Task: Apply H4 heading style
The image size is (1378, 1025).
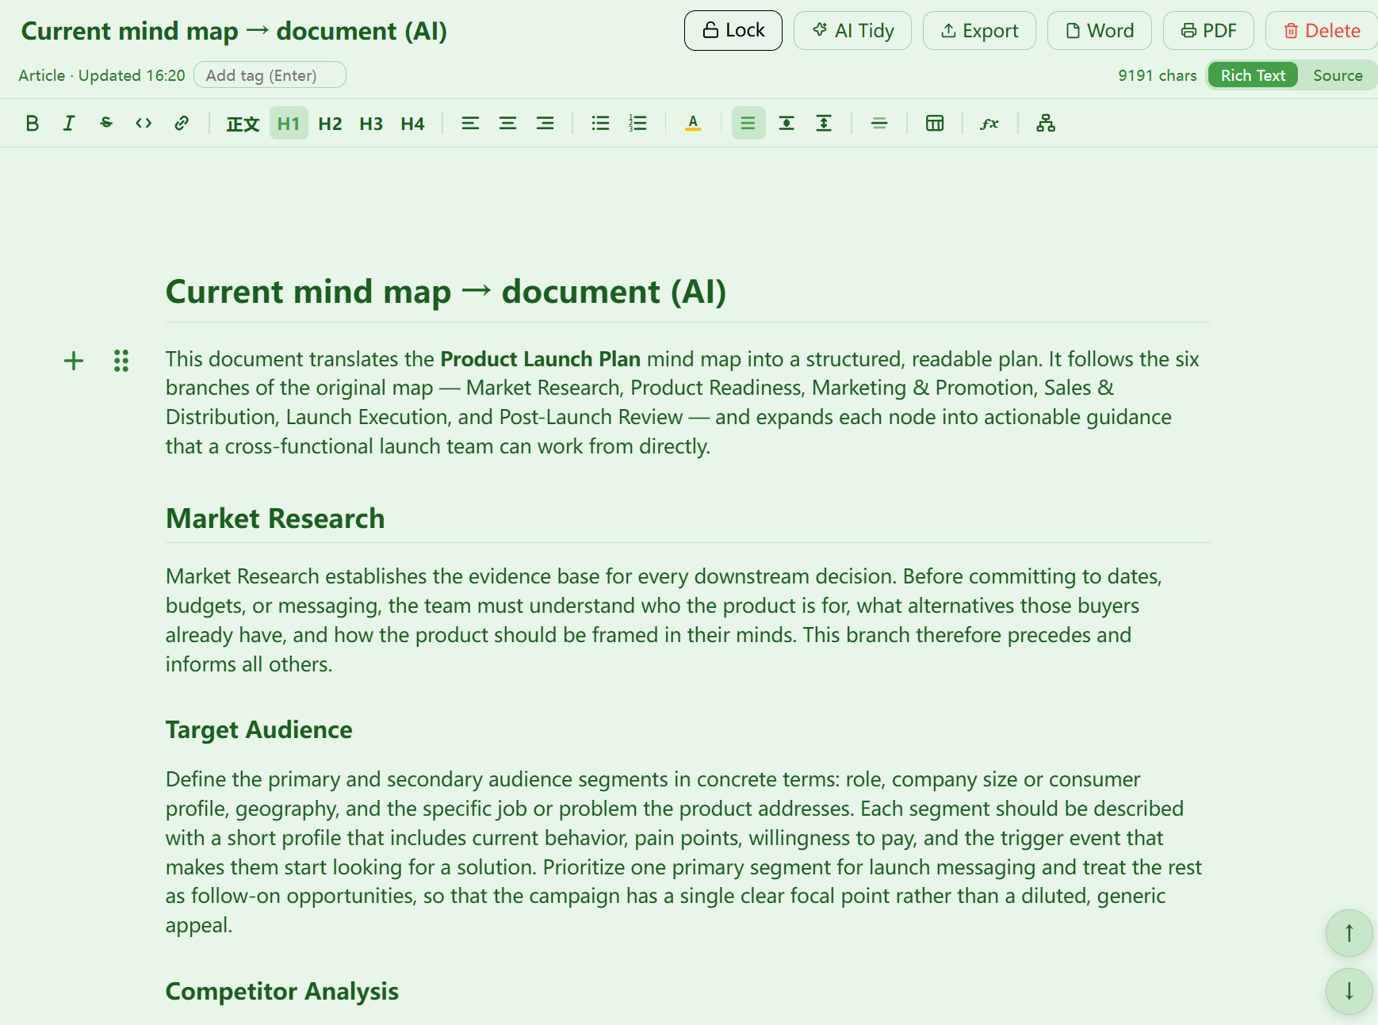Action: tap(412, 124)
